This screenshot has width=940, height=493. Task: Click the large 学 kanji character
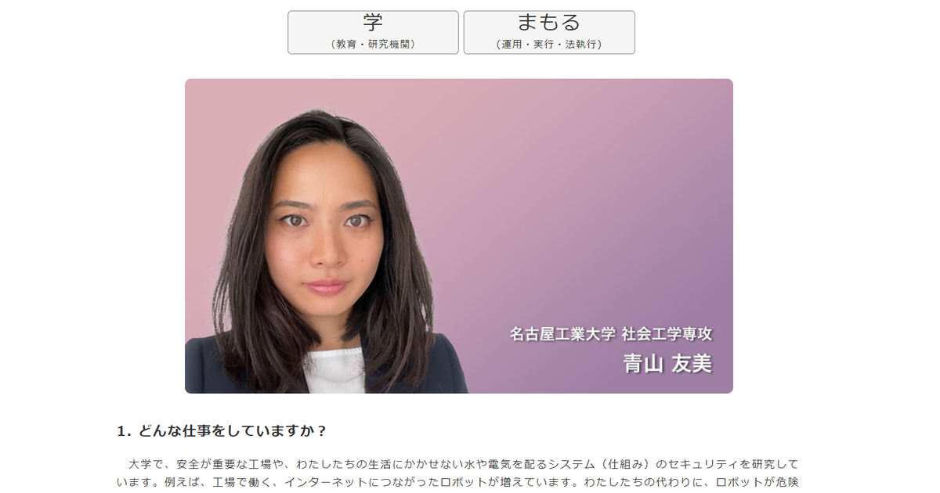[373, 23]
